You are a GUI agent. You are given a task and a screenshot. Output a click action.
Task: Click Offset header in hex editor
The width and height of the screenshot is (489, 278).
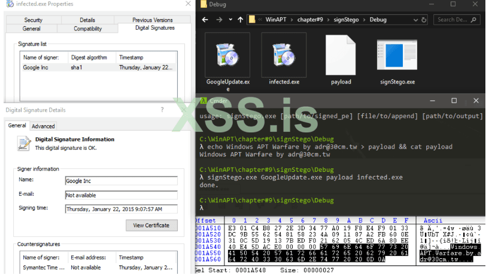[x=205, y=221]
